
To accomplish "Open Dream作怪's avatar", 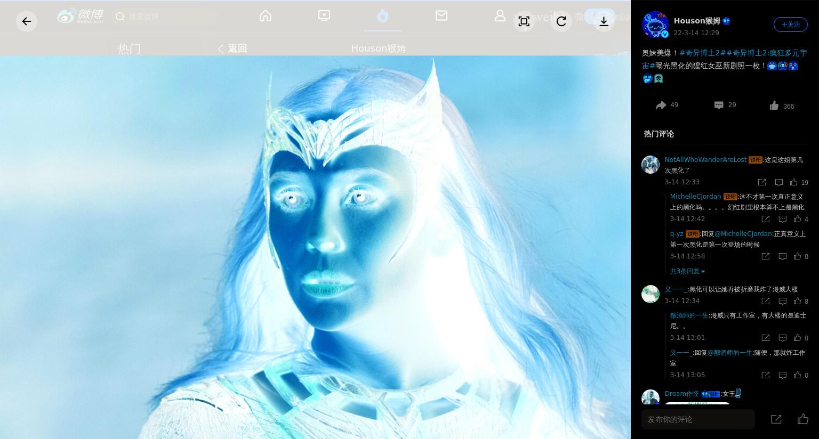I will pos(651,397).
